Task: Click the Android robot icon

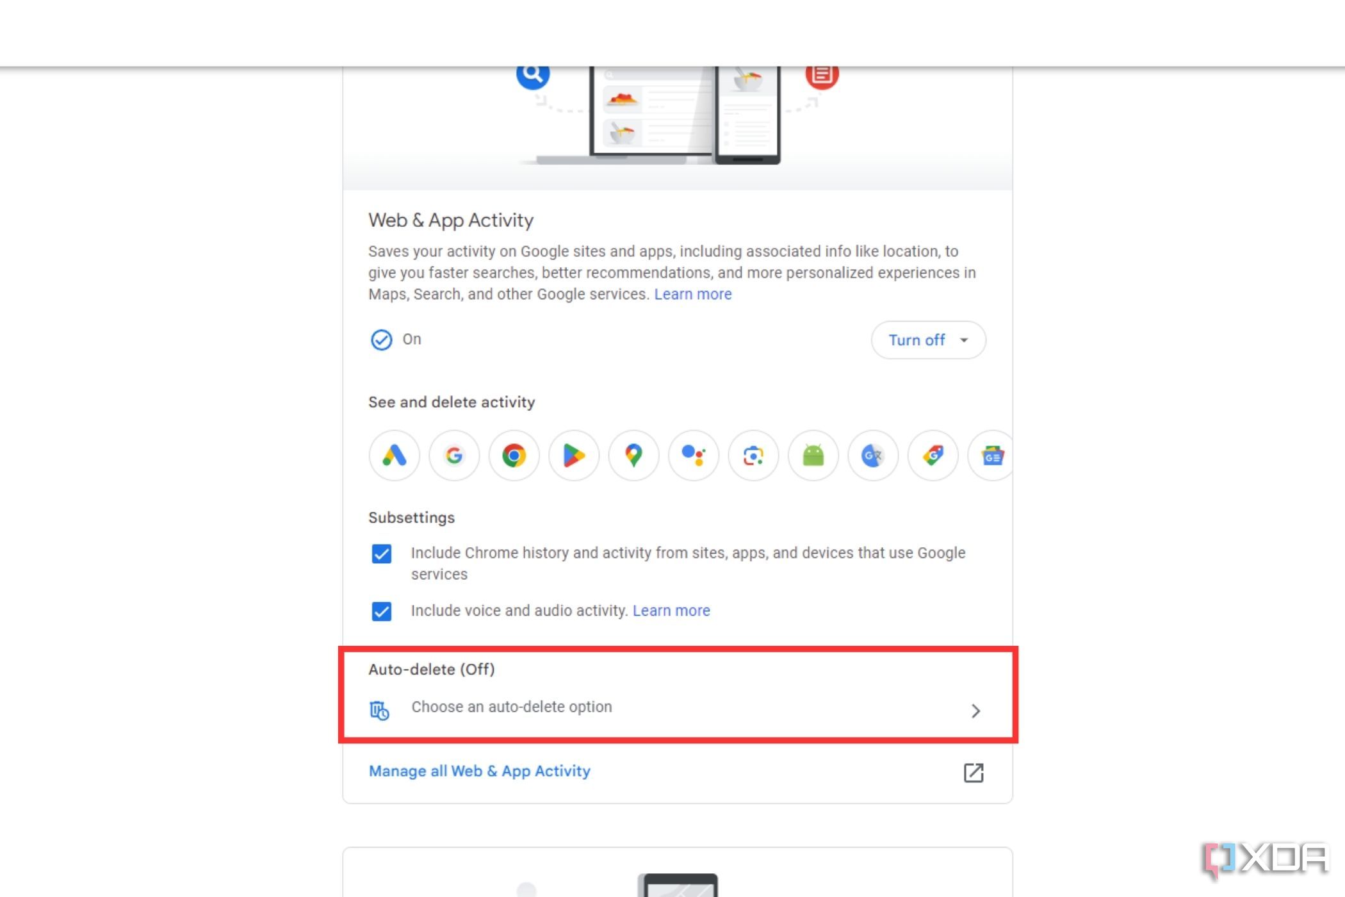Action: coord(813,456)
